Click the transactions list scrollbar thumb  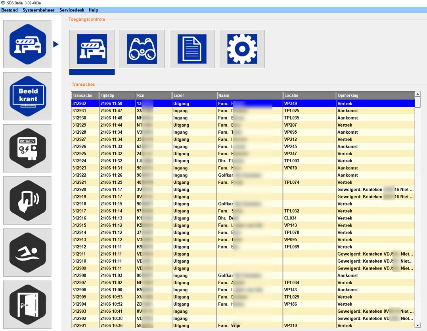417,102
